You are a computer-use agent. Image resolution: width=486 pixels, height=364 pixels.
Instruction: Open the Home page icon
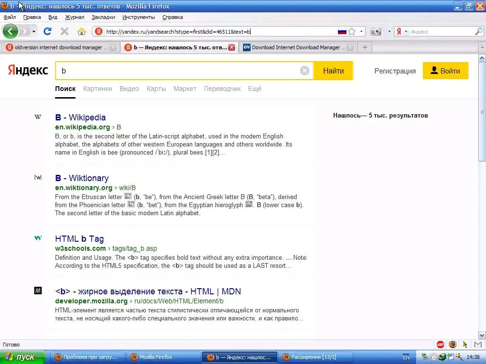click(x=82, y=31)
